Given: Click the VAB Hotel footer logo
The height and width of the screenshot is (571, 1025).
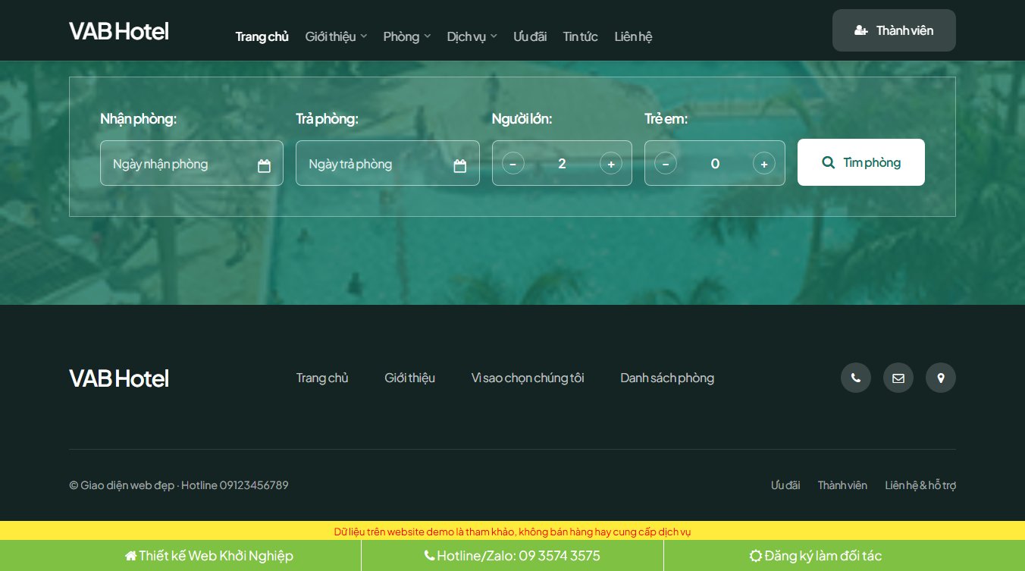Looking at the screenshot, I should [x=119, y=378].
